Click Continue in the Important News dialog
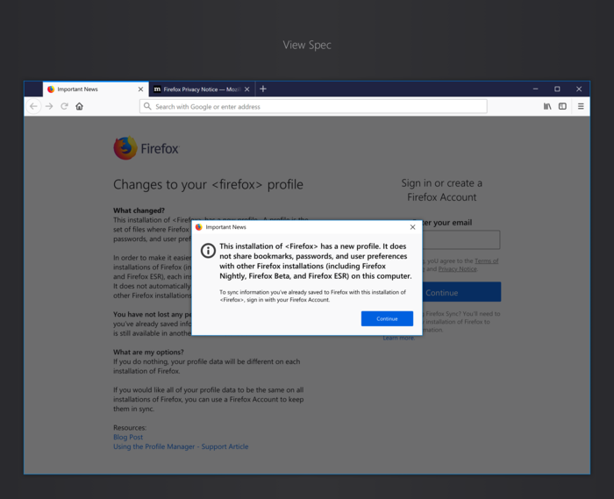The image size is (614, 499). click(387, 318)
